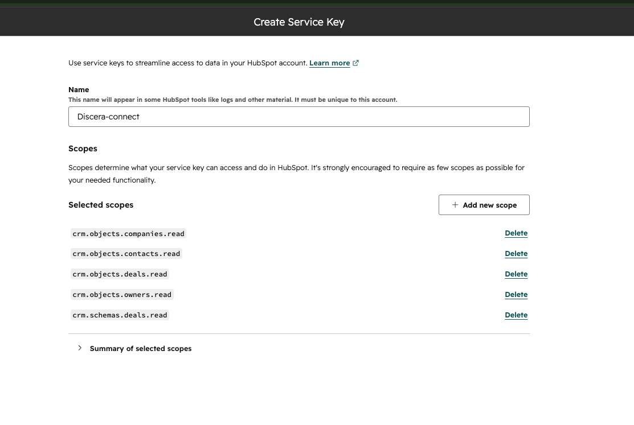
Task: Open the Learn more link
Action: [330, 63]
